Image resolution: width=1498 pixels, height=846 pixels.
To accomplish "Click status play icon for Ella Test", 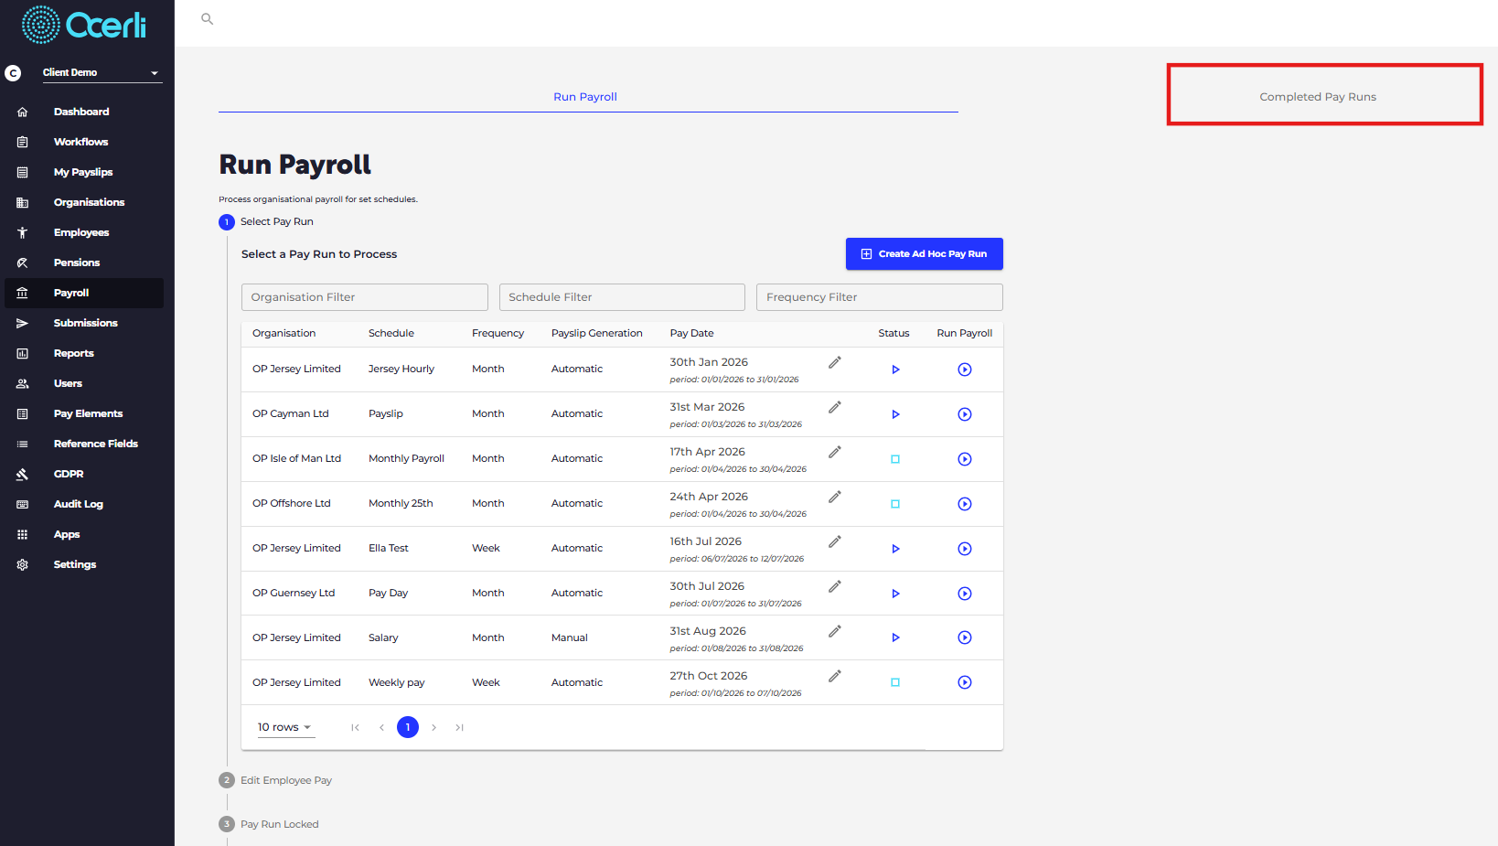I will [x=895, y=549].
